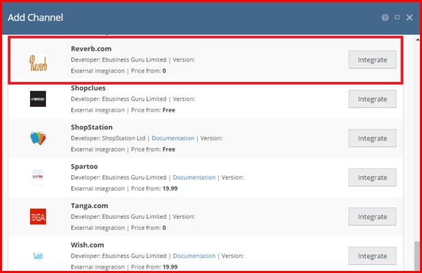422x273 pixels.
Task: Click the Spartoo logo thumbnail
Action: [x=38, y=177]
